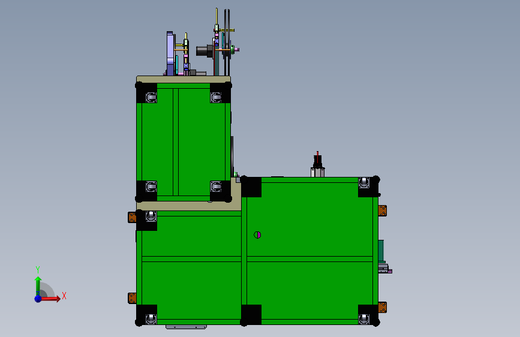Select the lower orange bracket on the right cabinet side
This screenshot has width=520, height=337.
tap(383, 307)
